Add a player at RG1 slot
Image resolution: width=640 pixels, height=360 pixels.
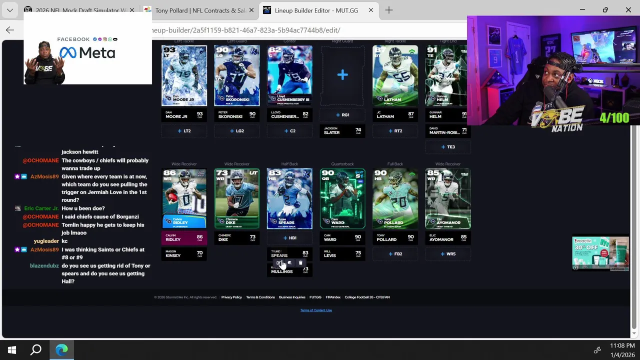(342, 115)
